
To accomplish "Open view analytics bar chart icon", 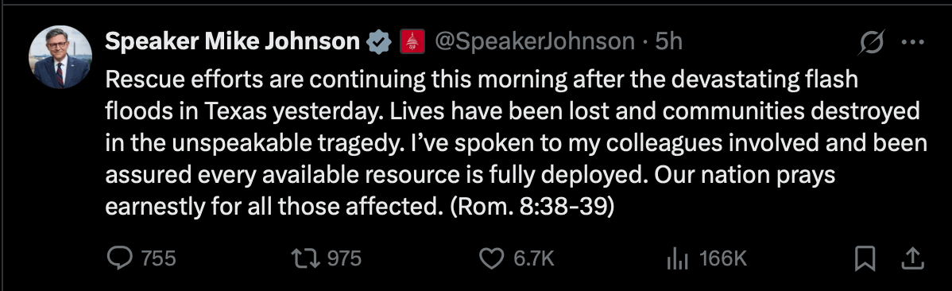I will [x=678, y=259].
